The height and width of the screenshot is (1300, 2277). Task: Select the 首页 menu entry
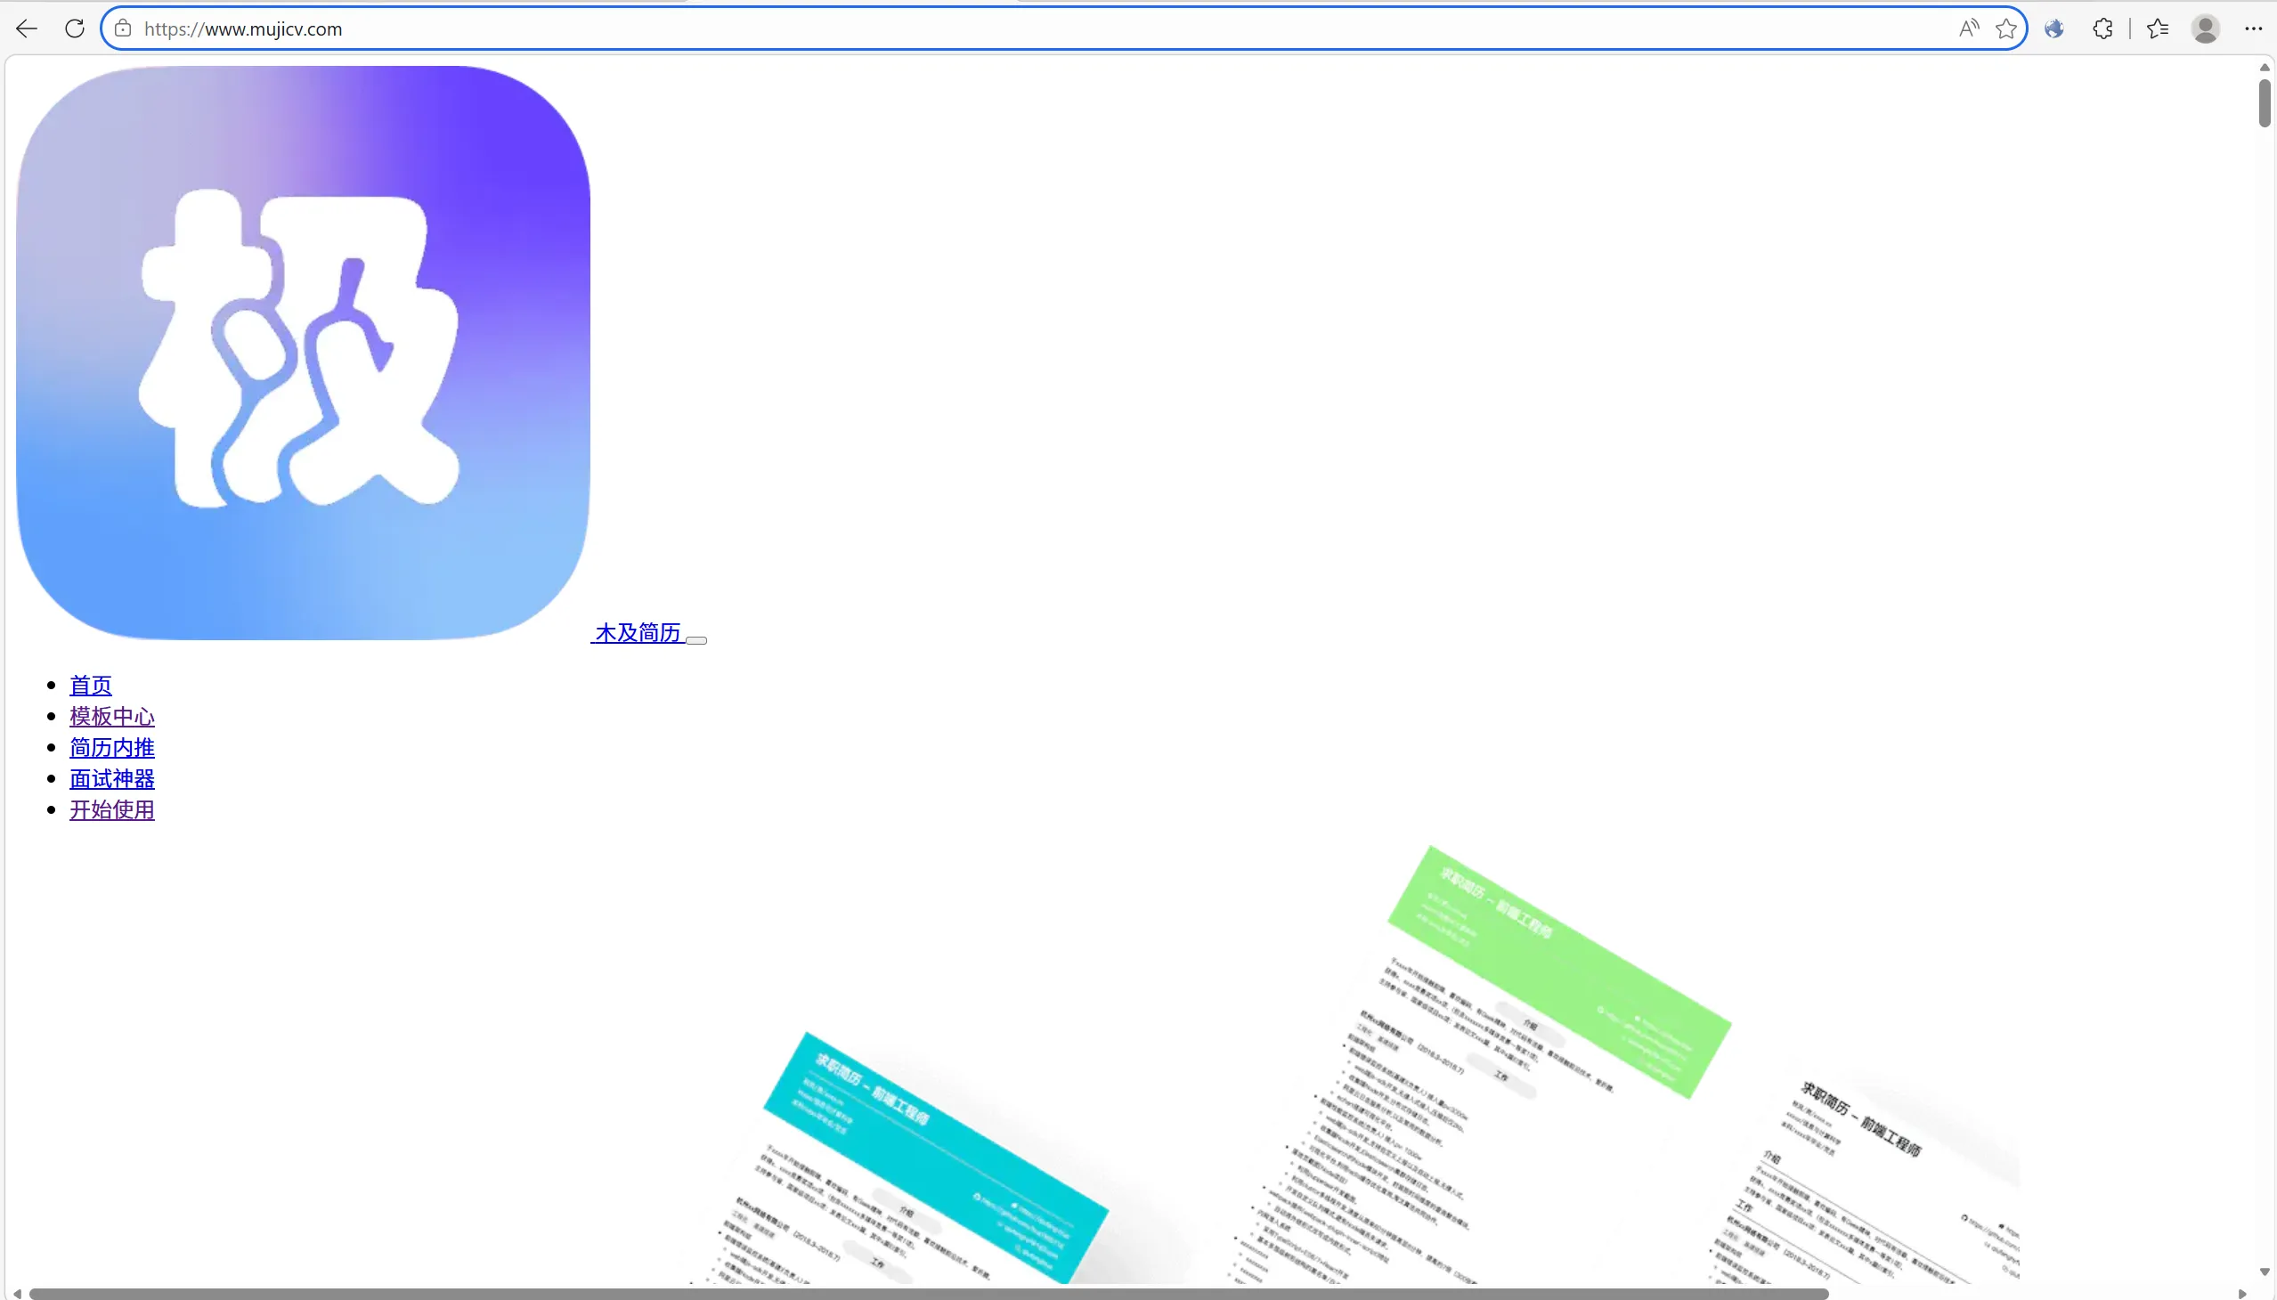click(89, 685)
